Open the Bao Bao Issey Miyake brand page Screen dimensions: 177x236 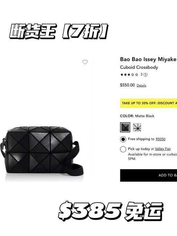[x=148, y=59]
